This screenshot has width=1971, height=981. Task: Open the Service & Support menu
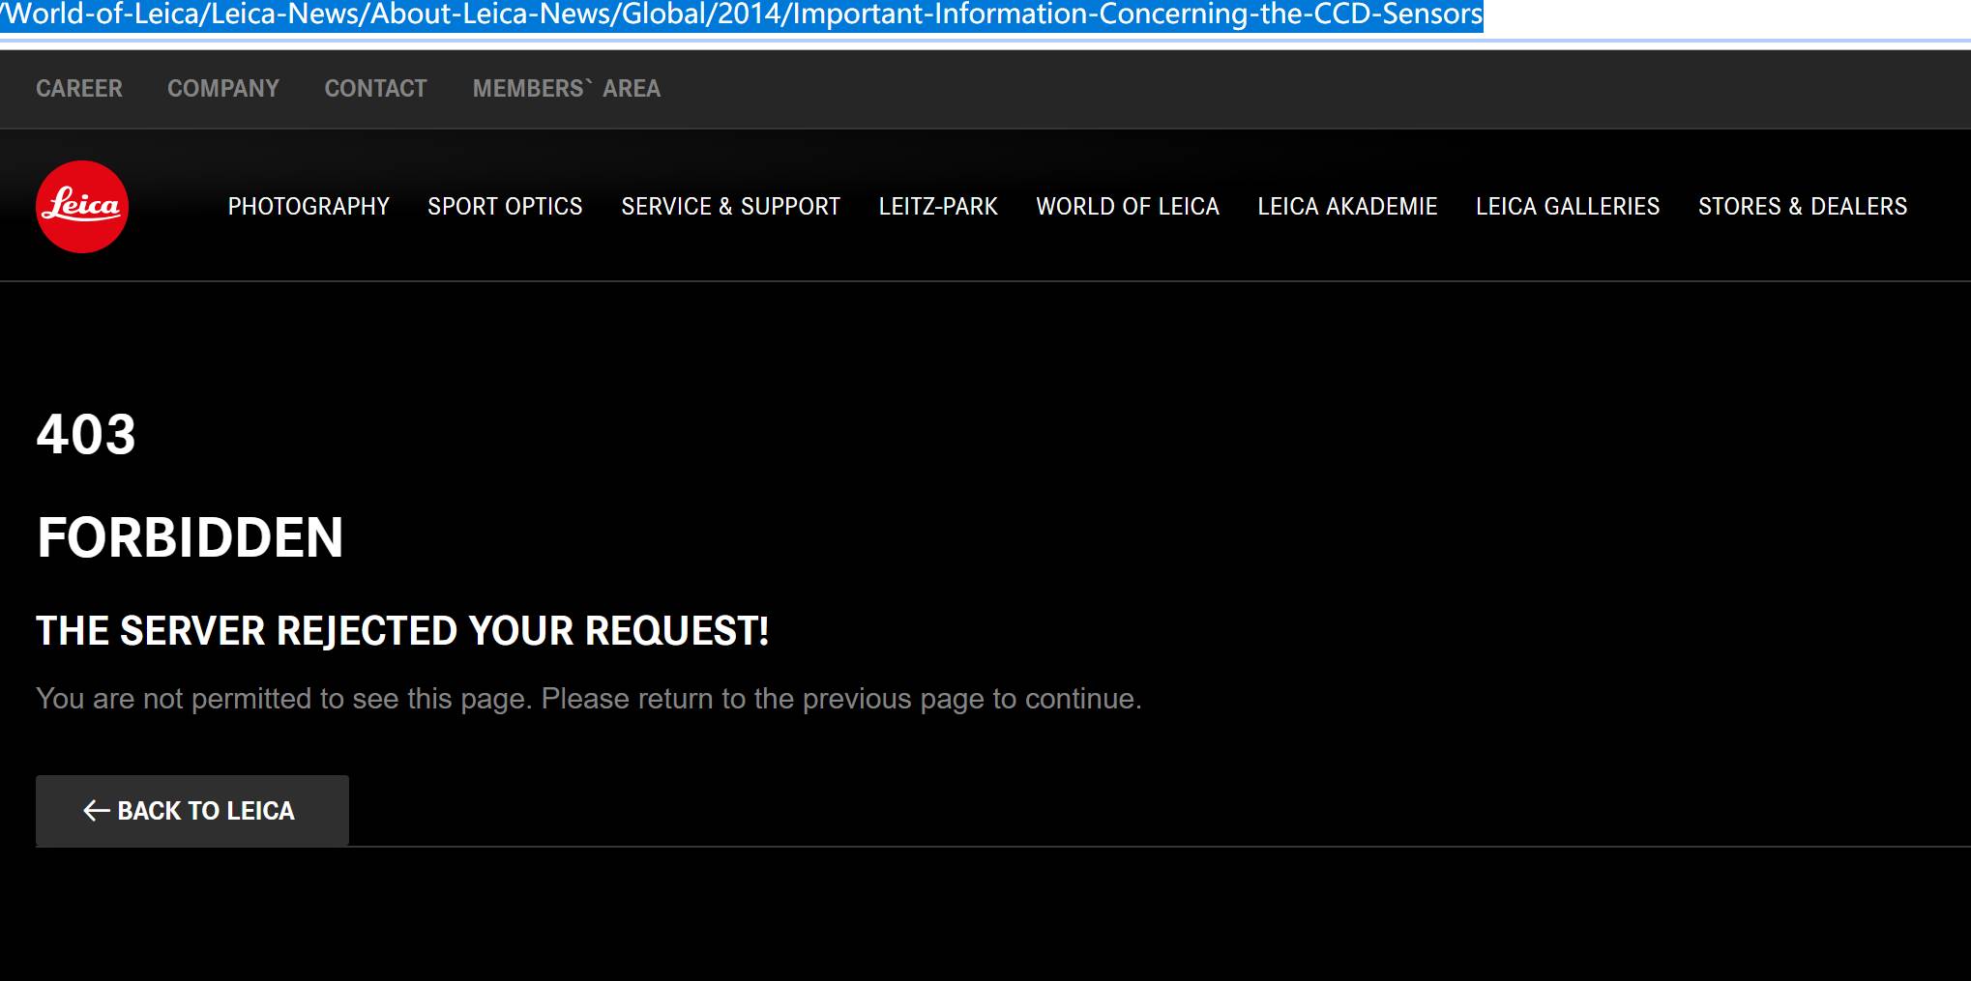pyautogui.click(x=731, y=207)
